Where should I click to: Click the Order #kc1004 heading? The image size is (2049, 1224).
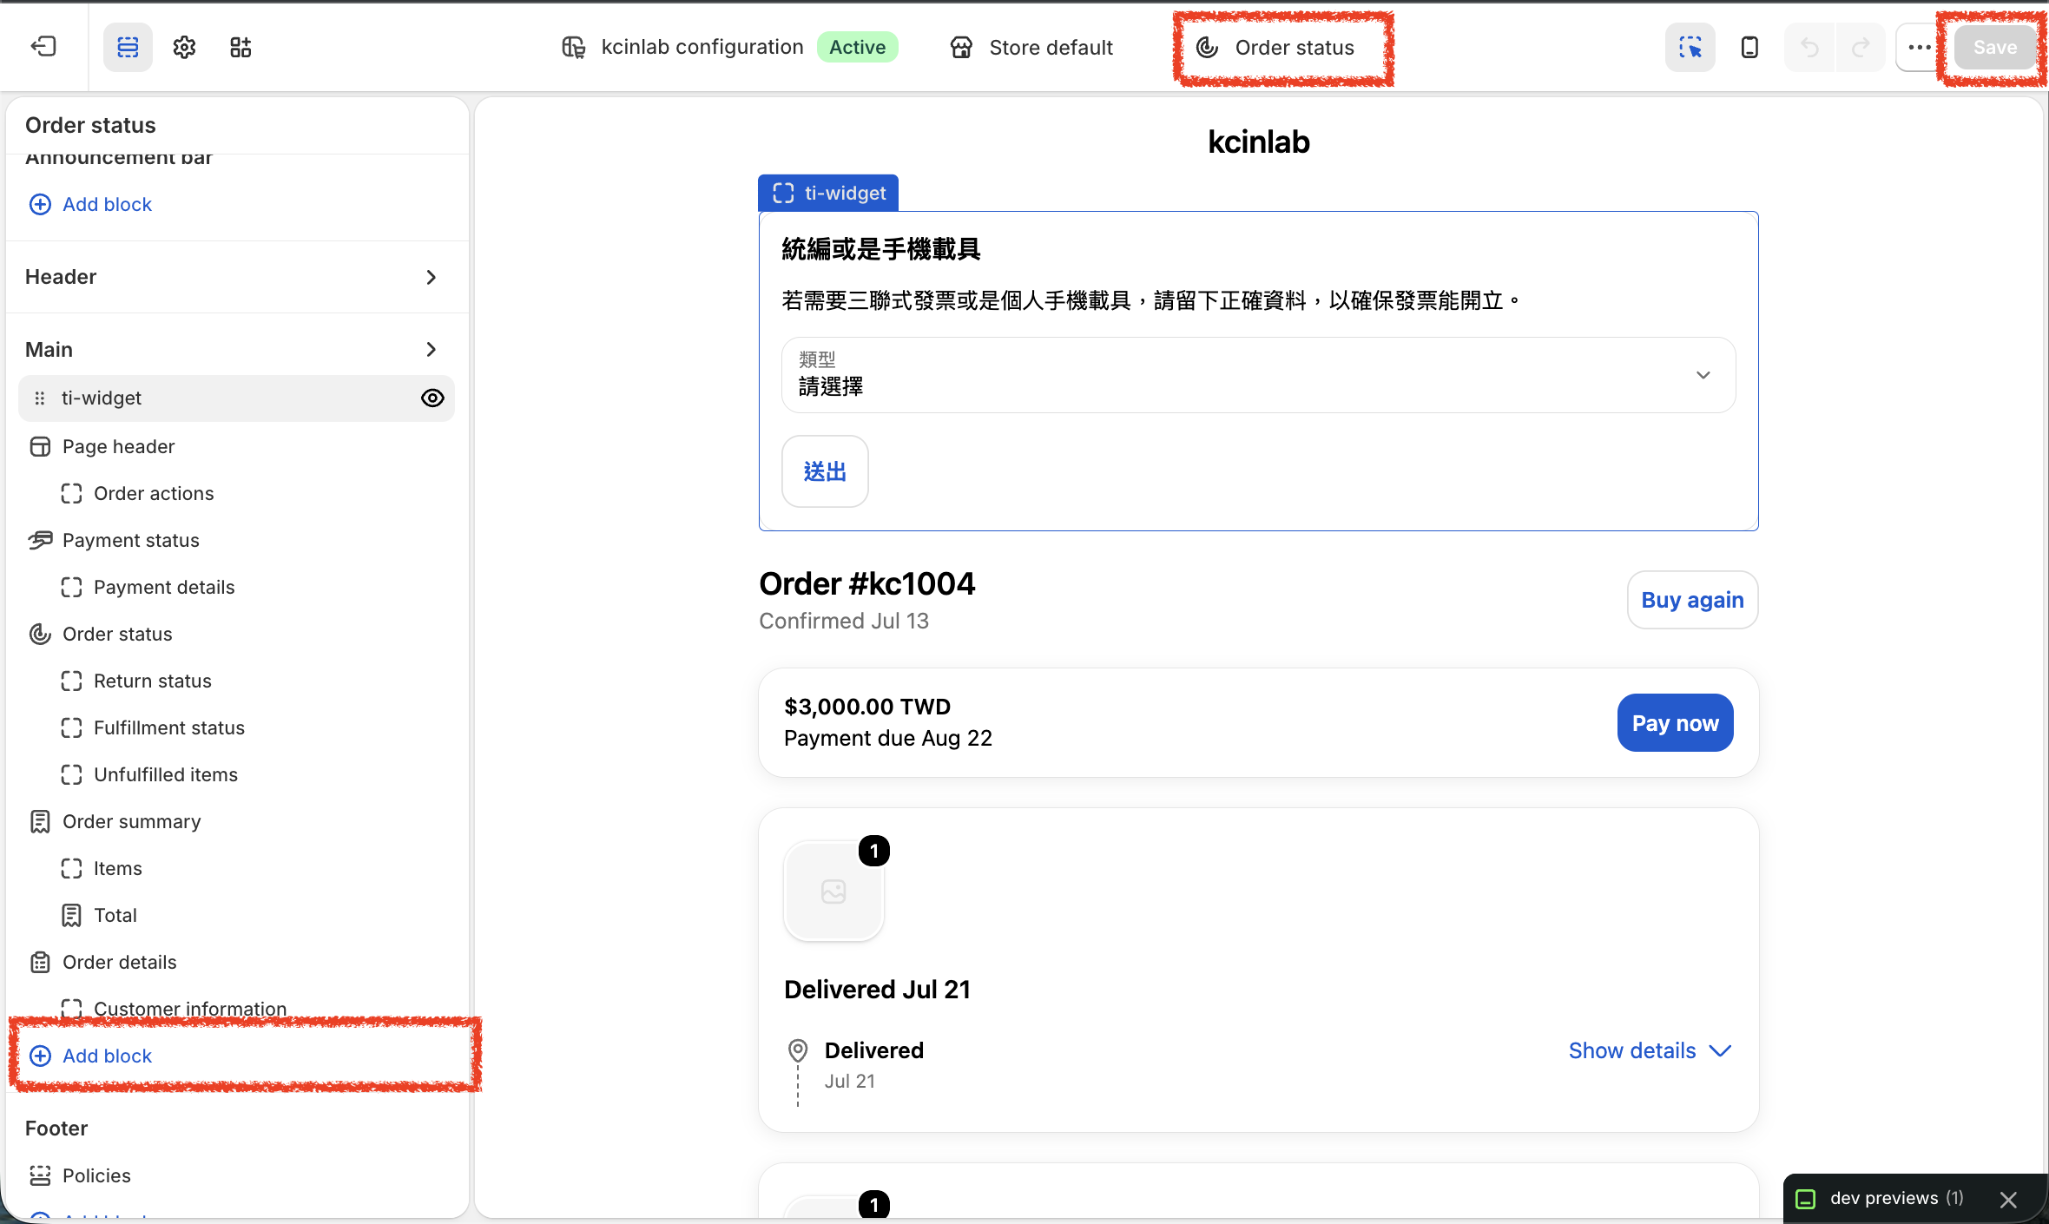(866, 583)
